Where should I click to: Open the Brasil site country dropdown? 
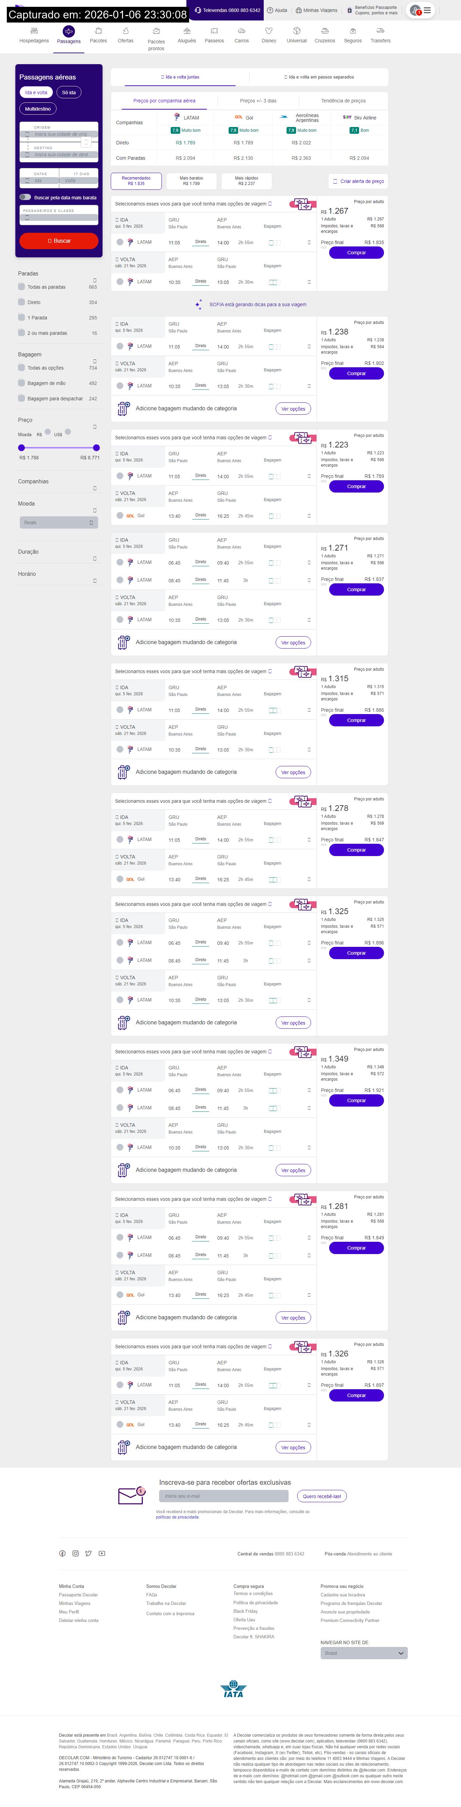click(364, 1653)
